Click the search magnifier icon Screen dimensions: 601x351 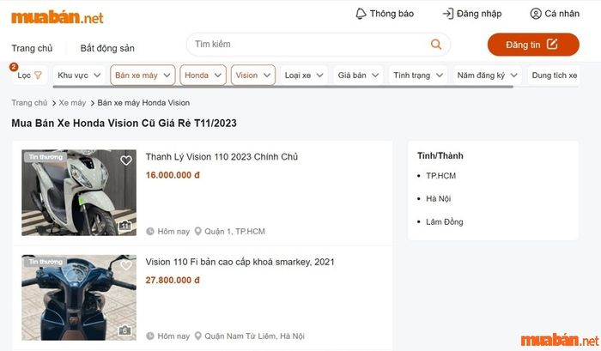tap(436, 45)
